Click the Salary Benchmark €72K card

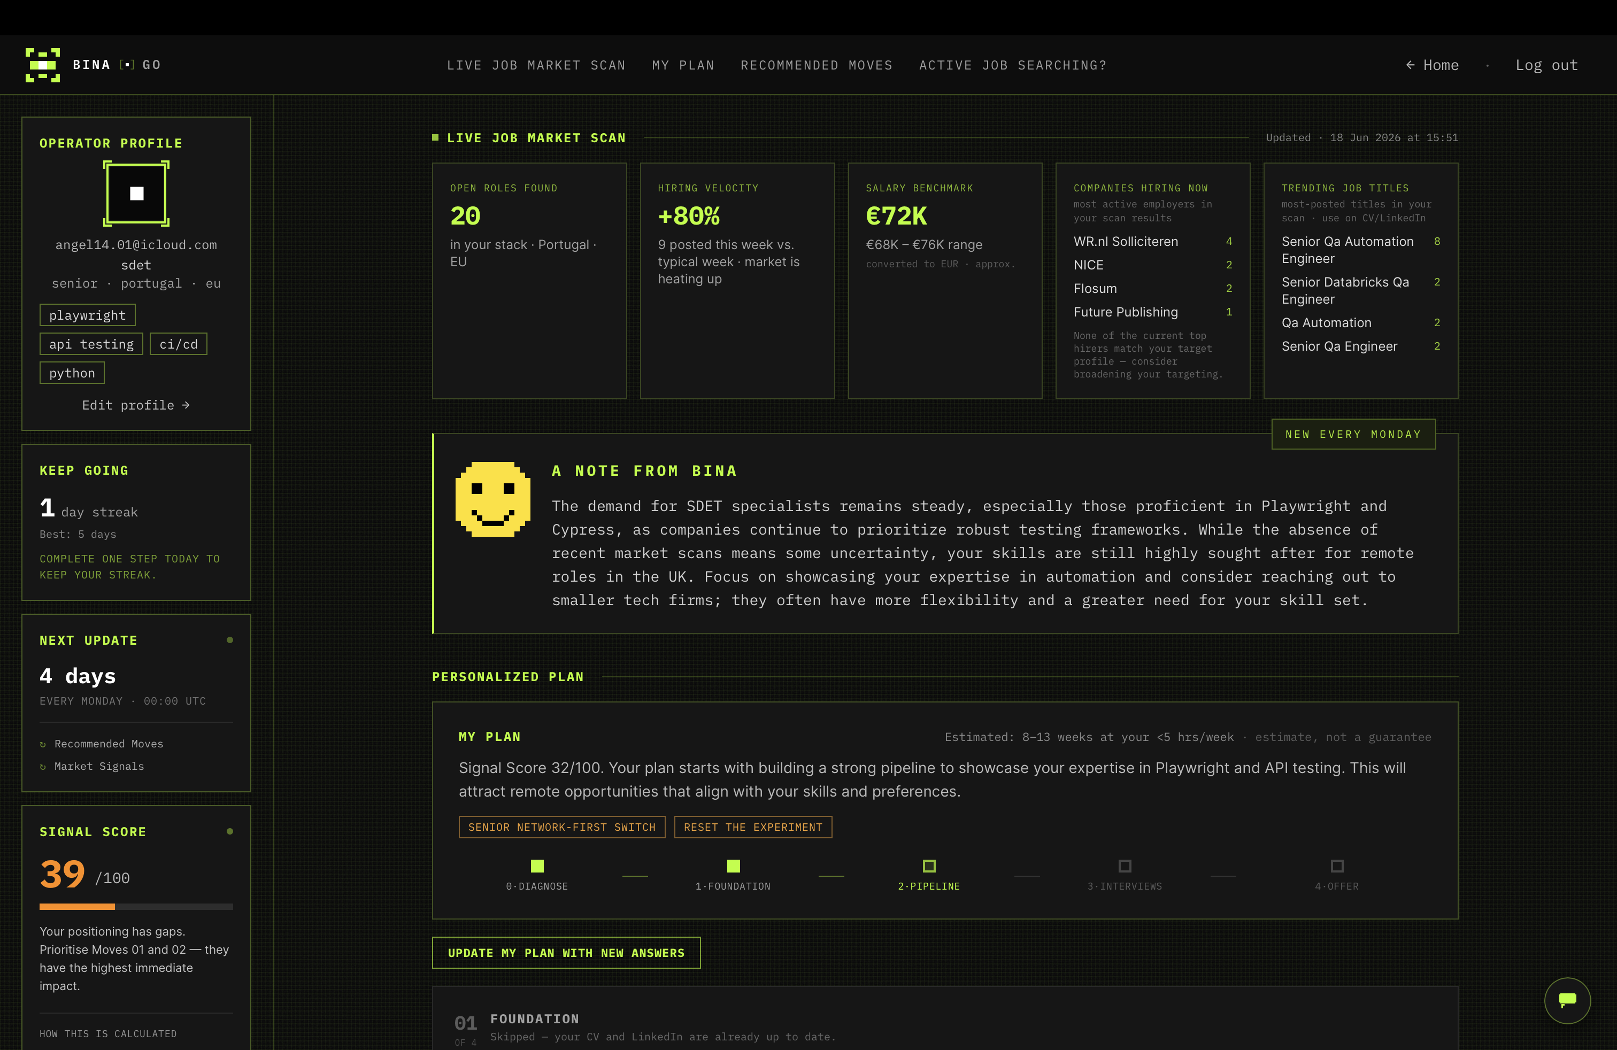pyautogui.click(x=945, y=281)
